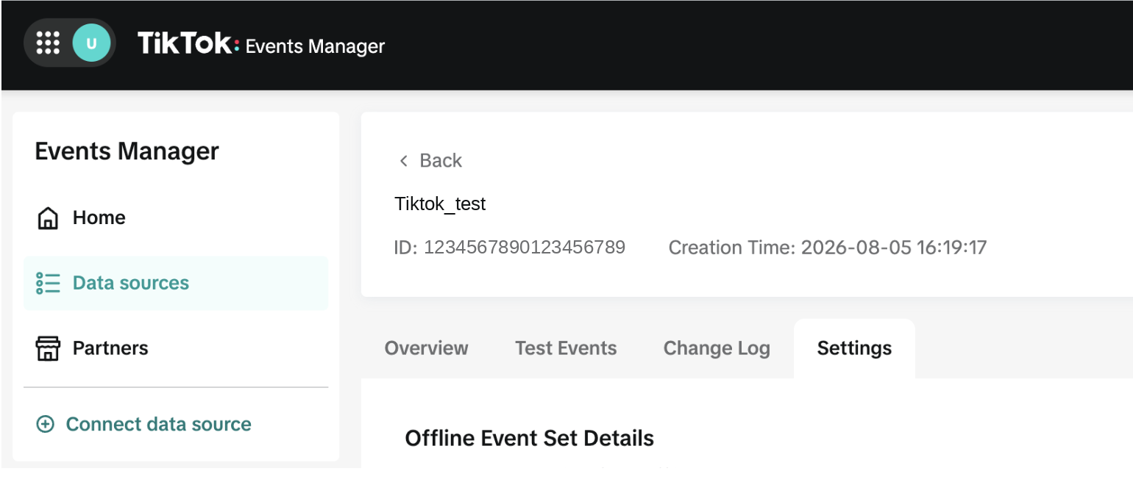Click the TikTok logo in header
The image size is (1133, 482).
188,44
